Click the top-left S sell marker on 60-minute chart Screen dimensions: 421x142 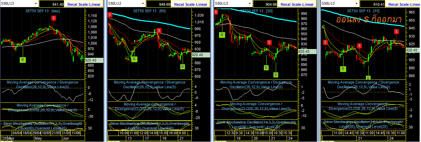110,15
